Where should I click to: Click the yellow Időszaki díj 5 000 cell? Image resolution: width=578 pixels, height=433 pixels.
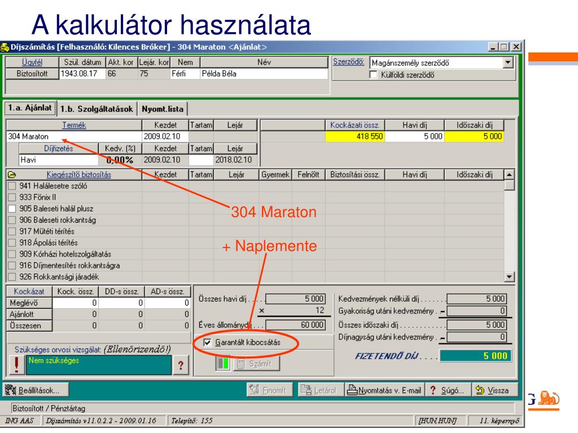pos(474,136)
